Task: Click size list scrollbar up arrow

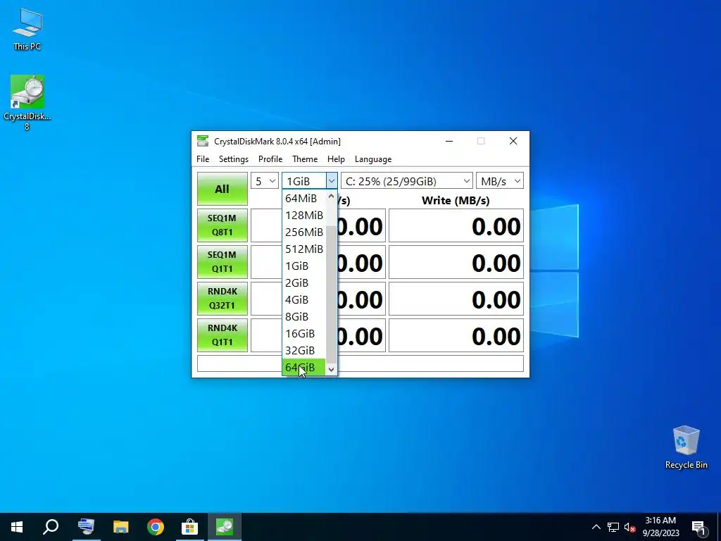Action: [331, 197]
